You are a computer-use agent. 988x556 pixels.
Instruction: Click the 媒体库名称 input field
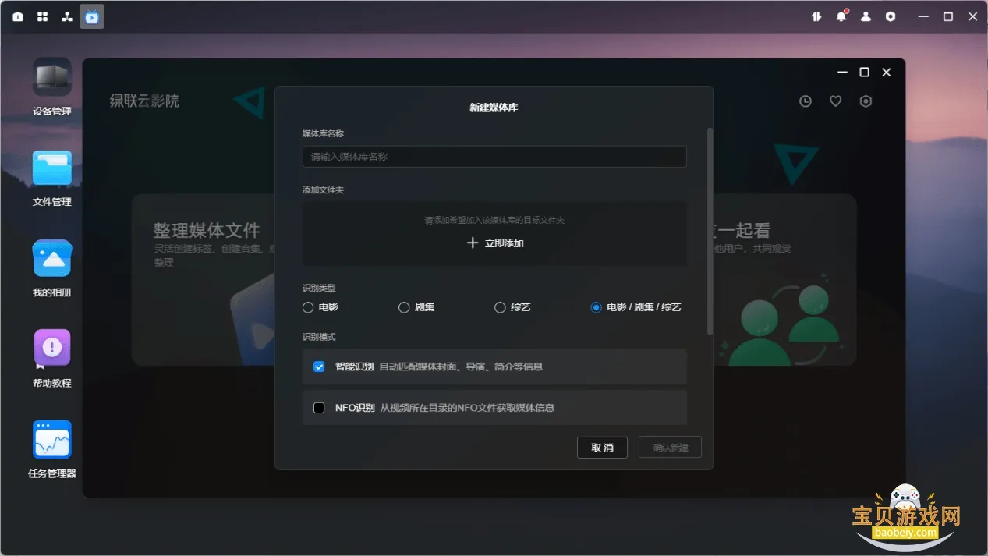[x=494, y=157]
